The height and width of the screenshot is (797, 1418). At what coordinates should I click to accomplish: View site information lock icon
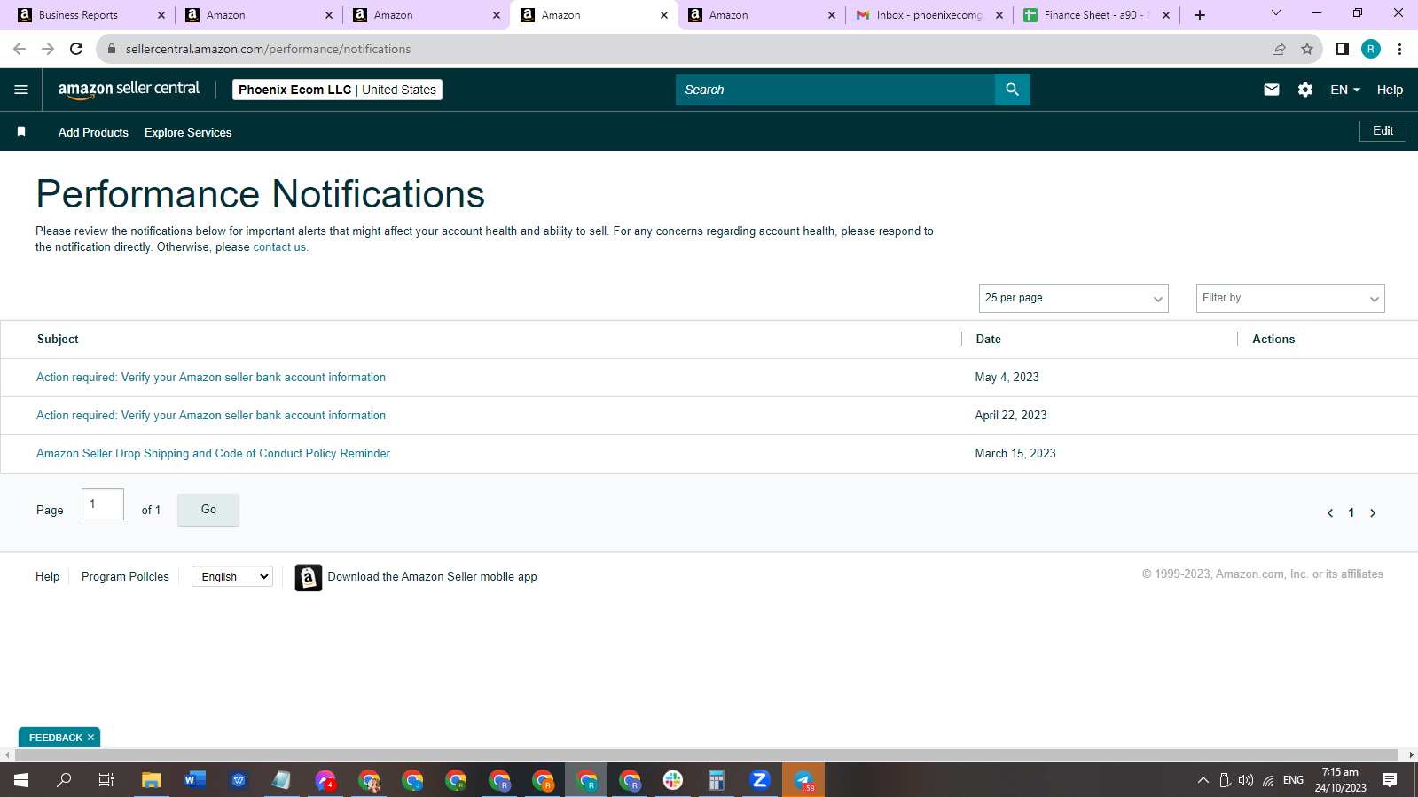point(112,49)
